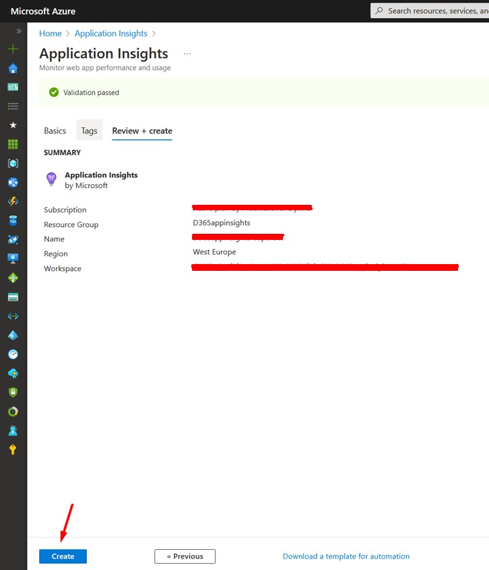Click the 'by Microsoft' publisher text
489x570 pixels.
(86, 185)
